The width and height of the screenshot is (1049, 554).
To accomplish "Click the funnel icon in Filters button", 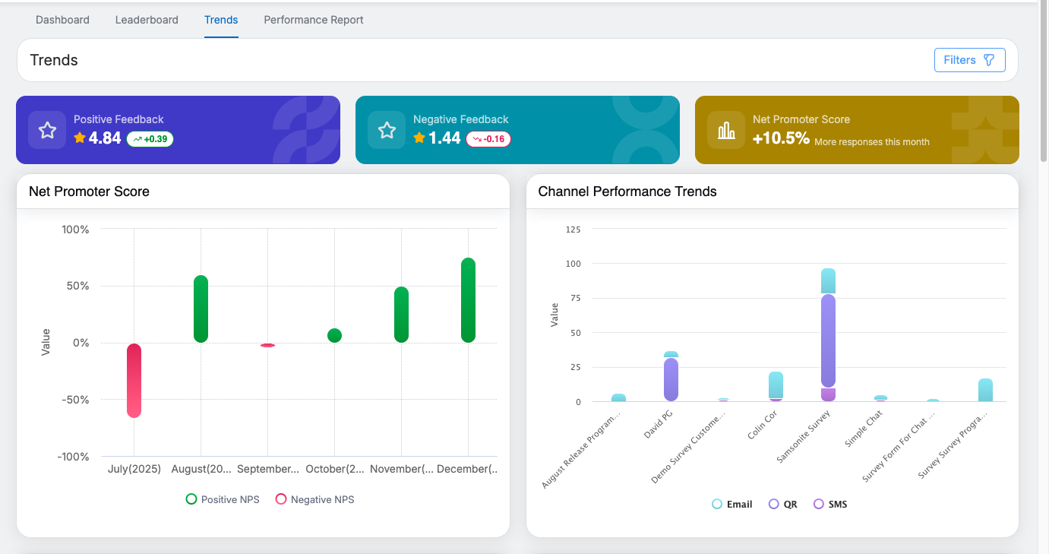I will pyautogui.click(x=989, y=60).
